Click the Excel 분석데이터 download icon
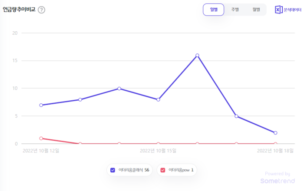304x191 pixels. coord(278,10)
